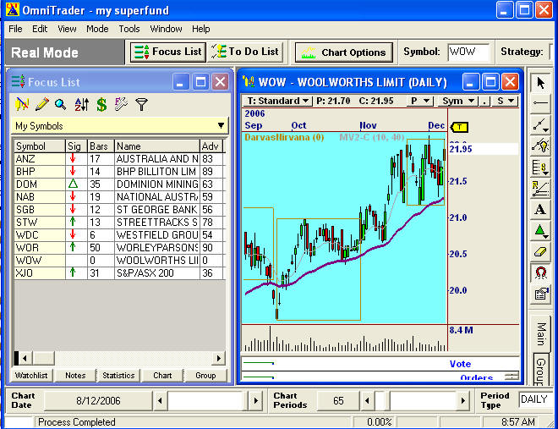
Task: Open the T: Standard template dropdown
Action: point(276,101)
